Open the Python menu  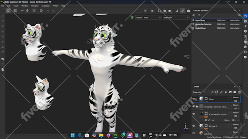tap(55, 6)
